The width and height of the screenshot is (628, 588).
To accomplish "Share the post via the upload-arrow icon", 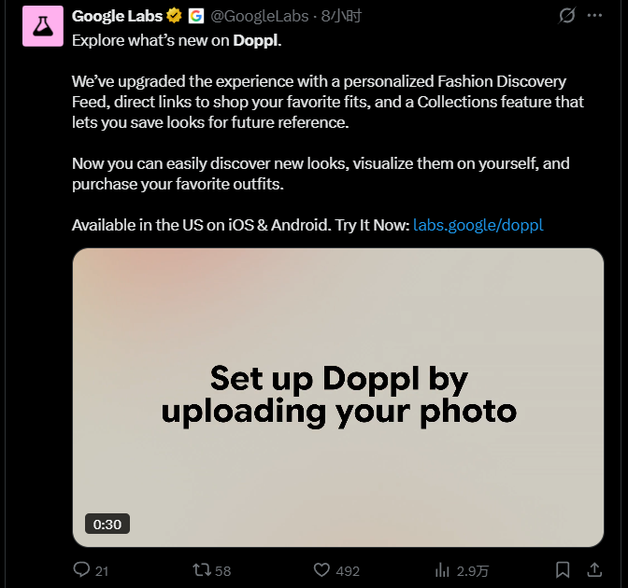I will click(x=594, y=569).
